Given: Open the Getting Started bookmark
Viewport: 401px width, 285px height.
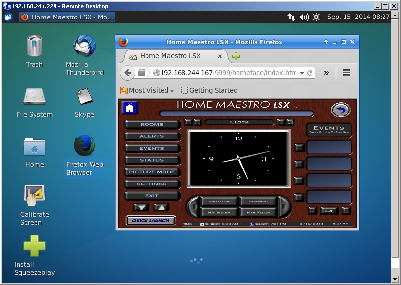Looking at the screenshot, I should (x=209, y=90).
